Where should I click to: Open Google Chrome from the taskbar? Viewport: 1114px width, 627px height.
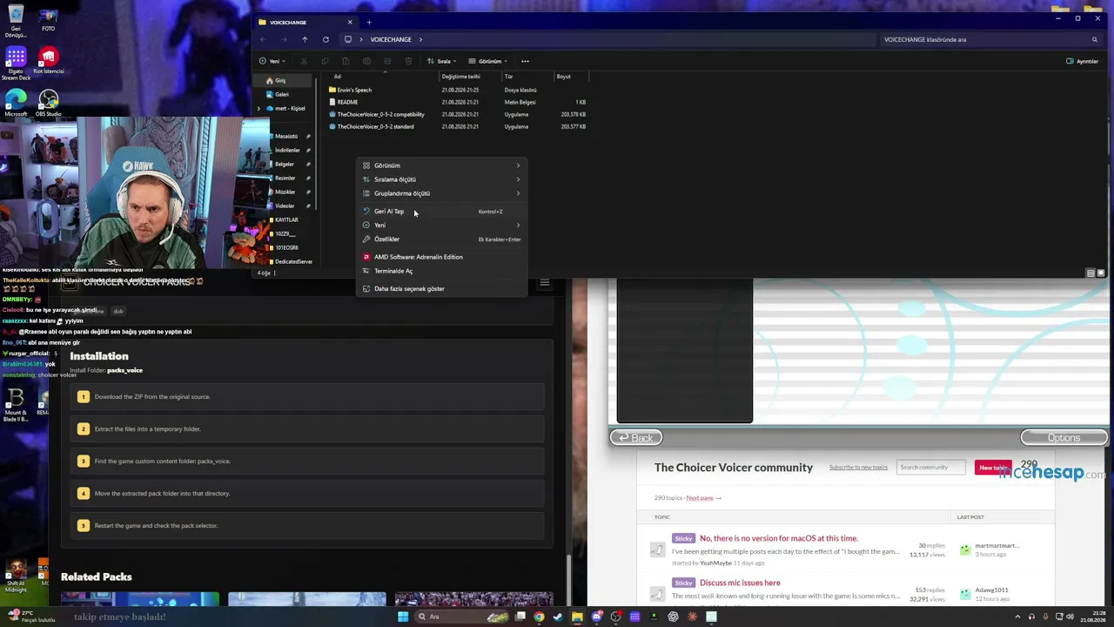pos(539,617)
